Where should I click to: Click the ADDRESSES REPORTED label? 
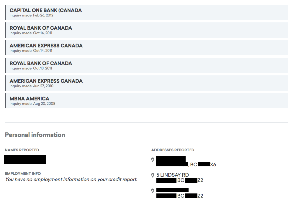click(173, 150)
